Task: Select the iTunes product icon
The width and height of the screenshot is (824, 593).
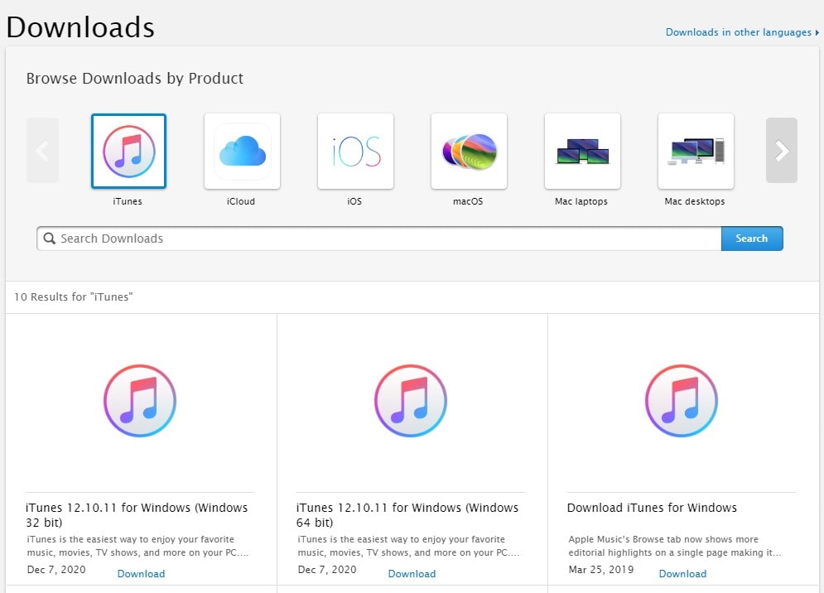Action: (128, 151)
